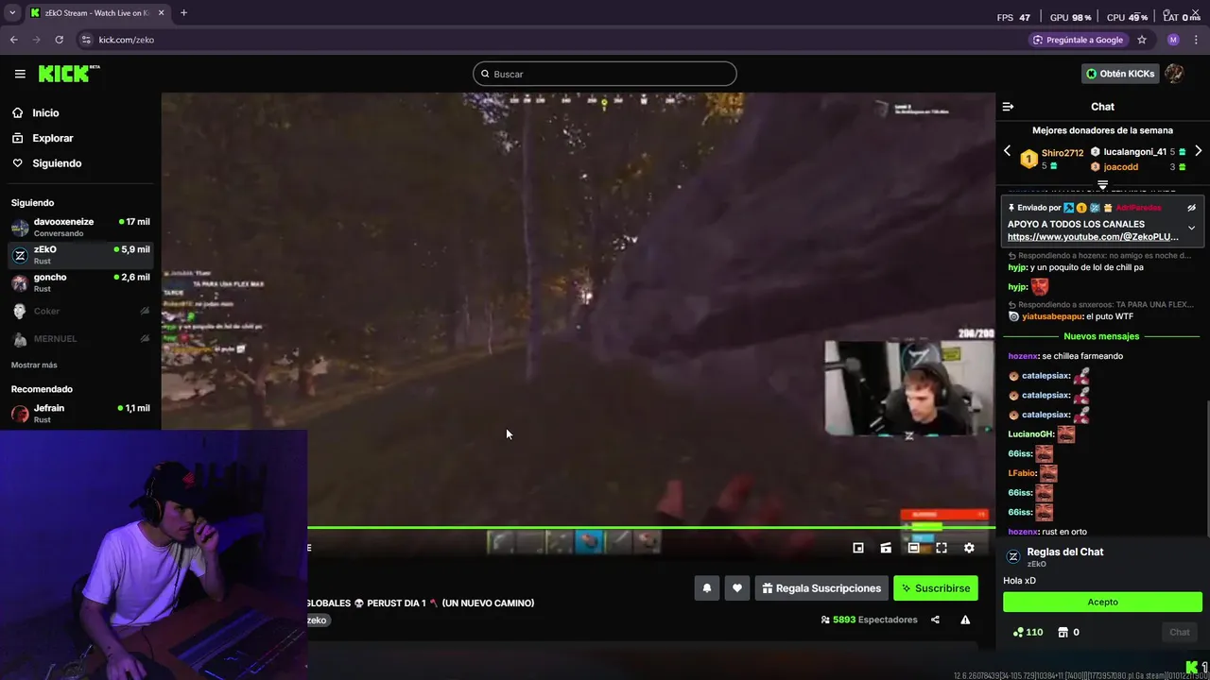Click LFabio username in chat
This screenshot has height=680, width=1210.
coord(1022,473)
